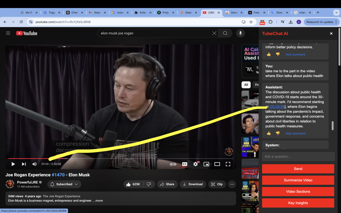Close the TubeChat AI panel
The image size is (341, 213).
(x=331, y=34)
